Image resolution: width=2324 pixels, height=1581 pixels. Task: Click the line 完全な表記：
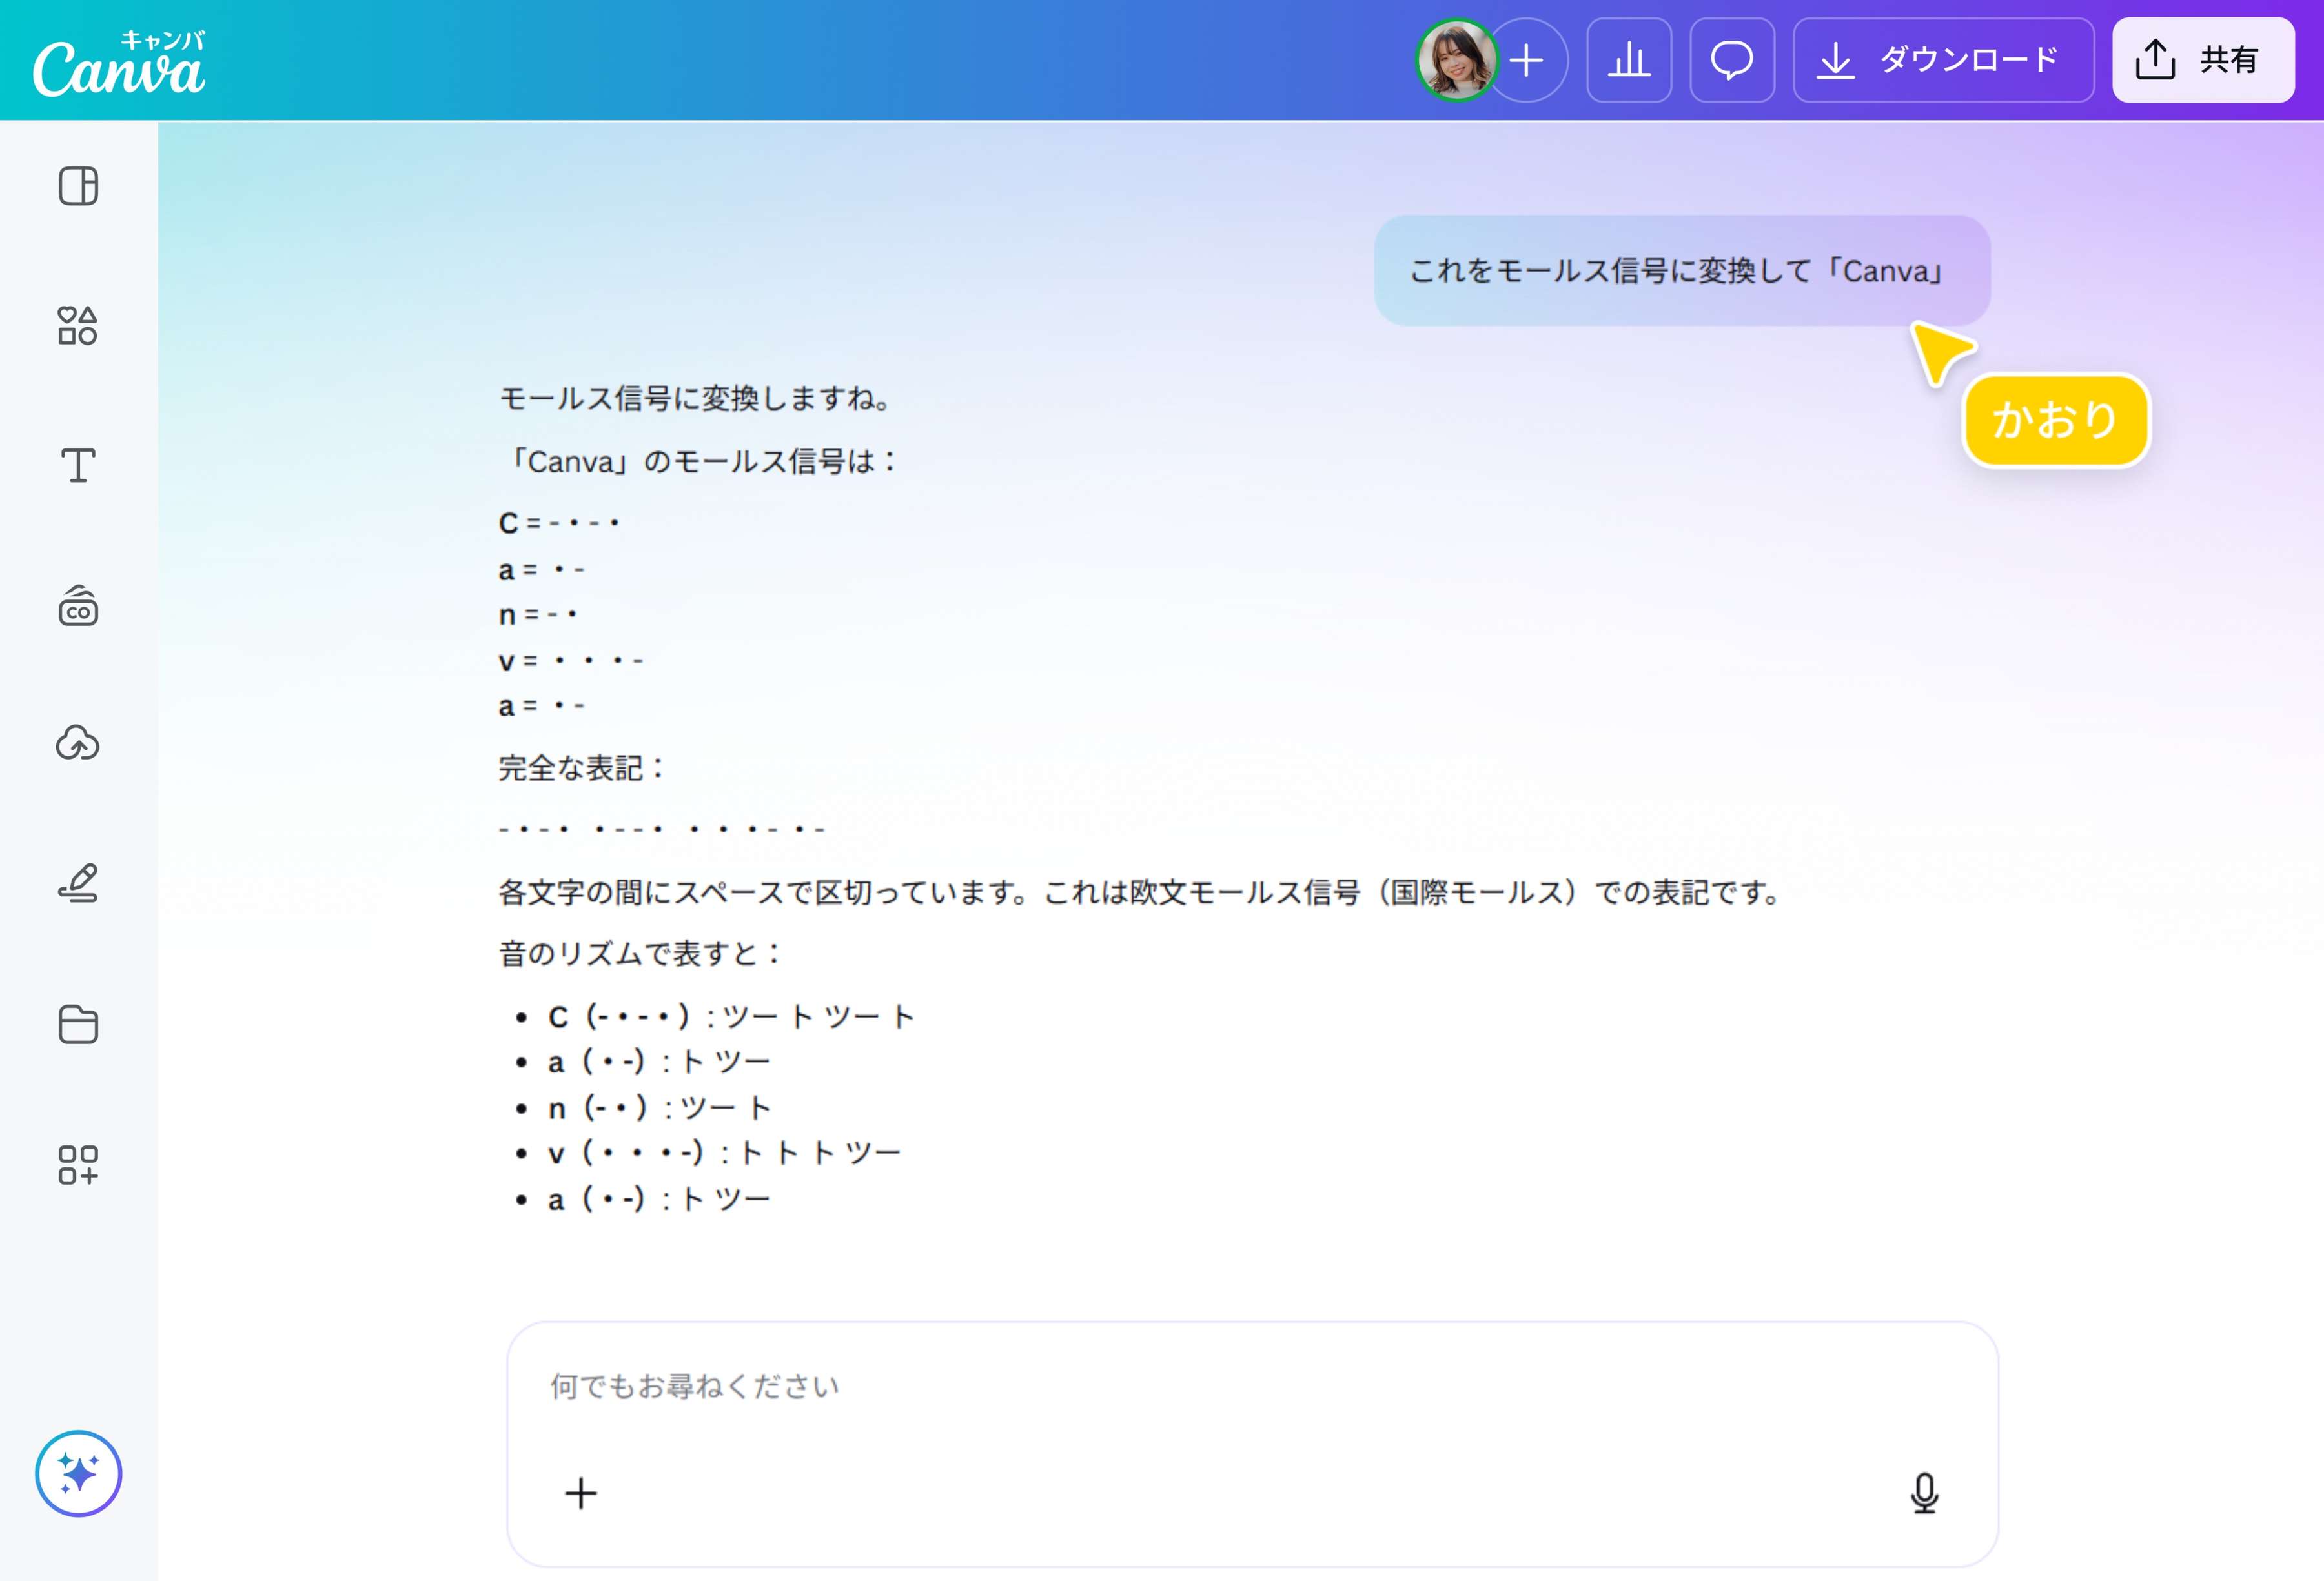[x=581, y=767]
